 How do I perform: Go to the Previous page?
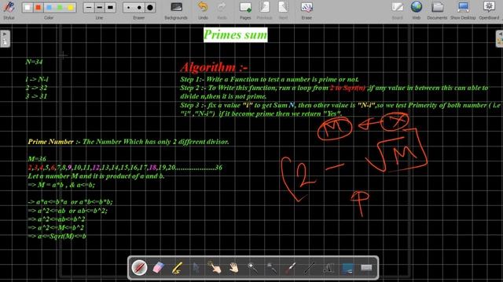click(264, 10)
